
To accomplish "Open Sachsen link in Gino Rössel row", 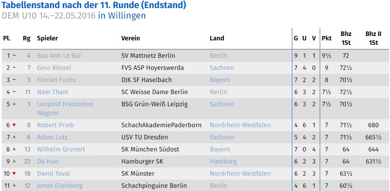I will pyautogui.click(x=222, y=68).
